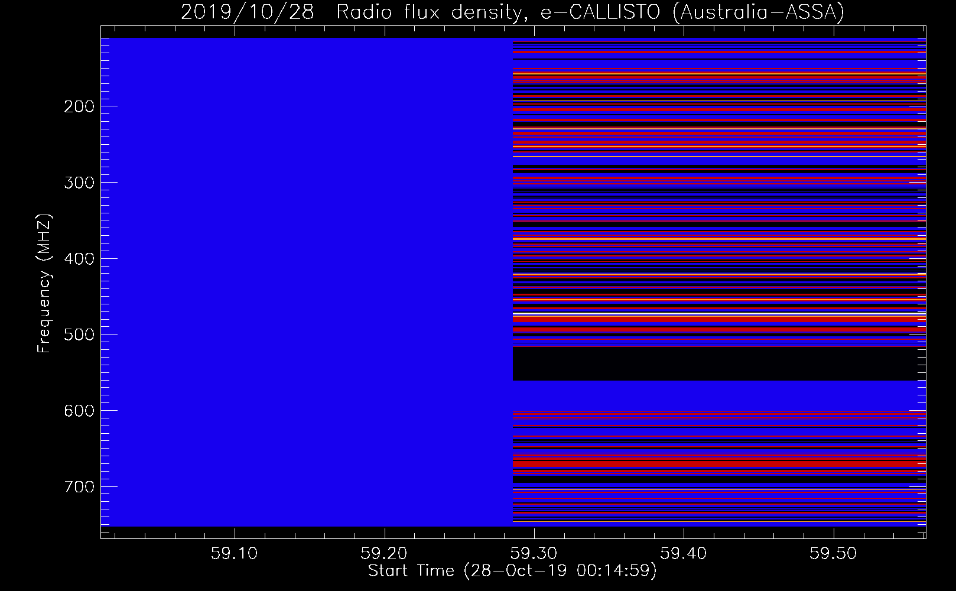This screenshot has width=956, height=591.
Task: Click the 200 frequency tick label
Action: [x=79, y=106]
